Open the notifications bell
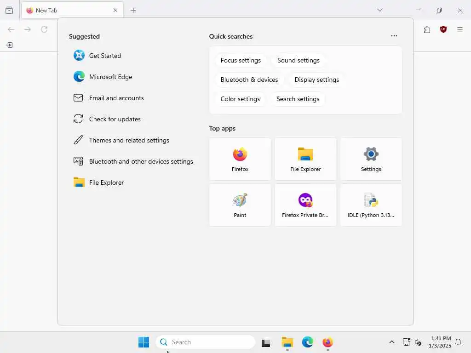This screenshot has width=471, height=353. (x=458, y=342)
